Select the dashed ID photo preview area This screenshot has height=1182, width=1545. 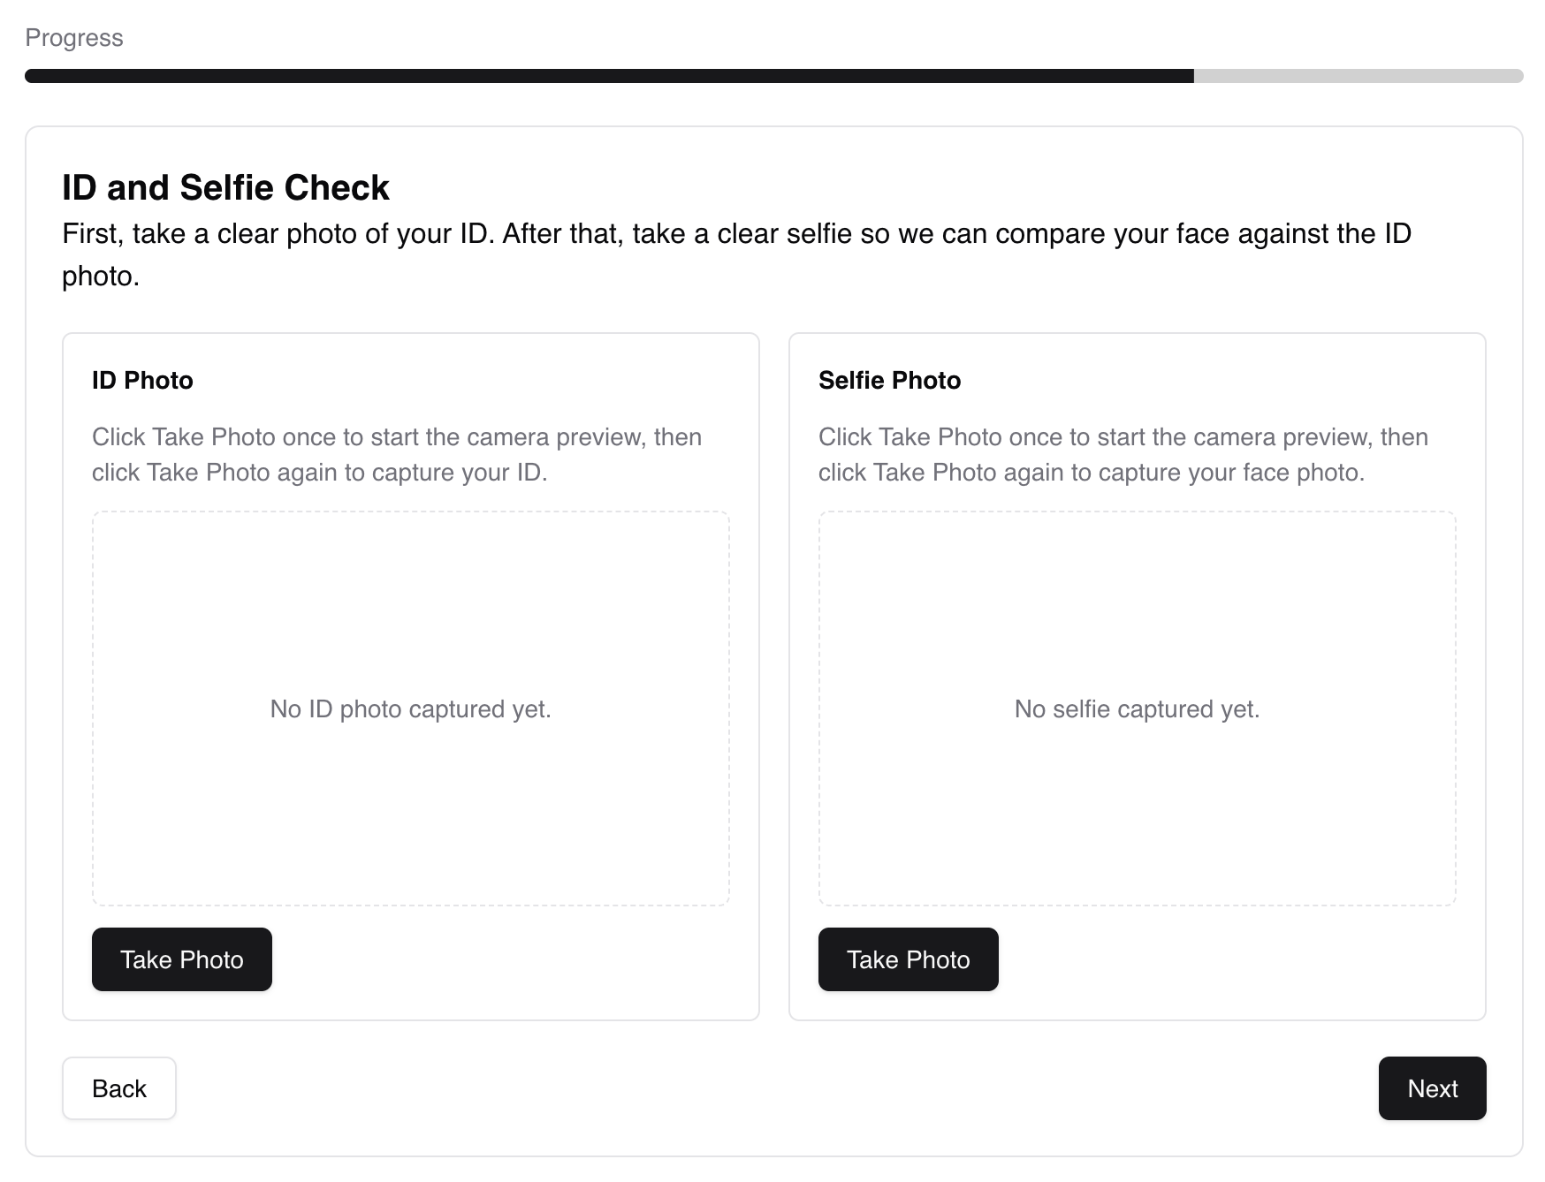[x=411, y=708]
